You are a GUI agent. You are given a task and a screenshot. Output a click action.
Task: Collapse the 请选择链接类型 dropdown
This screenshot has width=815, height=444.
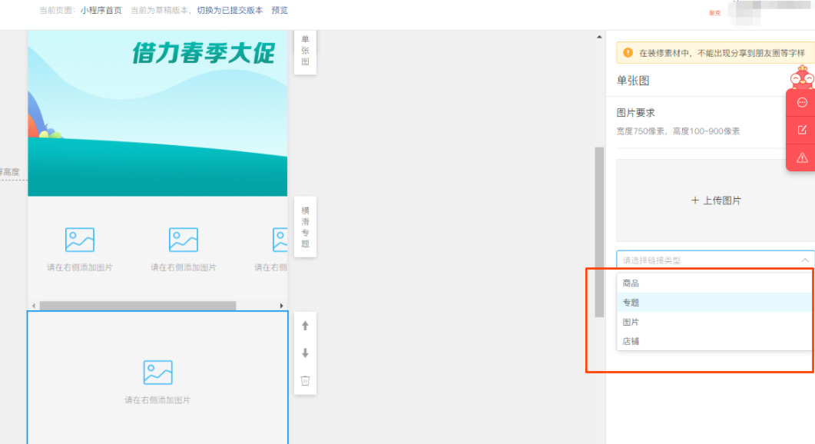[805, 260]
